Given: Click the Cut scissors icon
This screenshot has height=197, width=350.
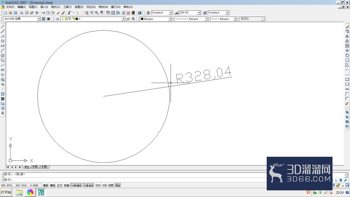Looking at the screenshot, I should [x=43, y=13].
